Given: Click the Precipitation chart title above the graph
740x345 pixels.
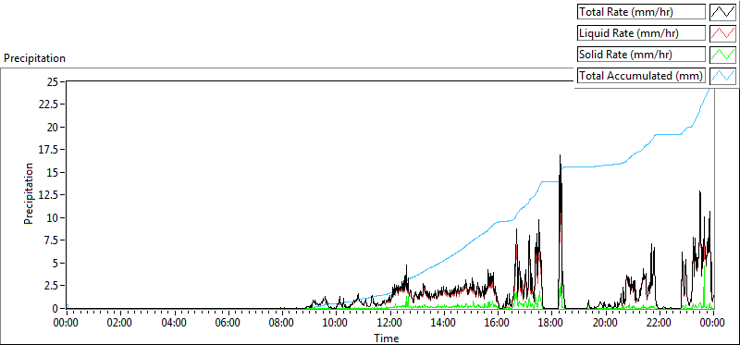Looking at the screenshot, I should (34, 58).
